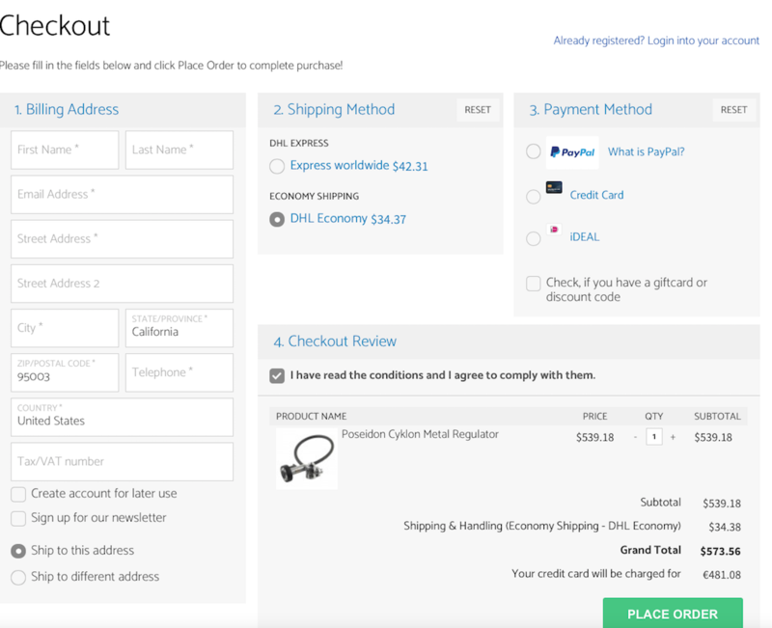
Task: Check the giftcard or discount code box
Action: (534, 284)
